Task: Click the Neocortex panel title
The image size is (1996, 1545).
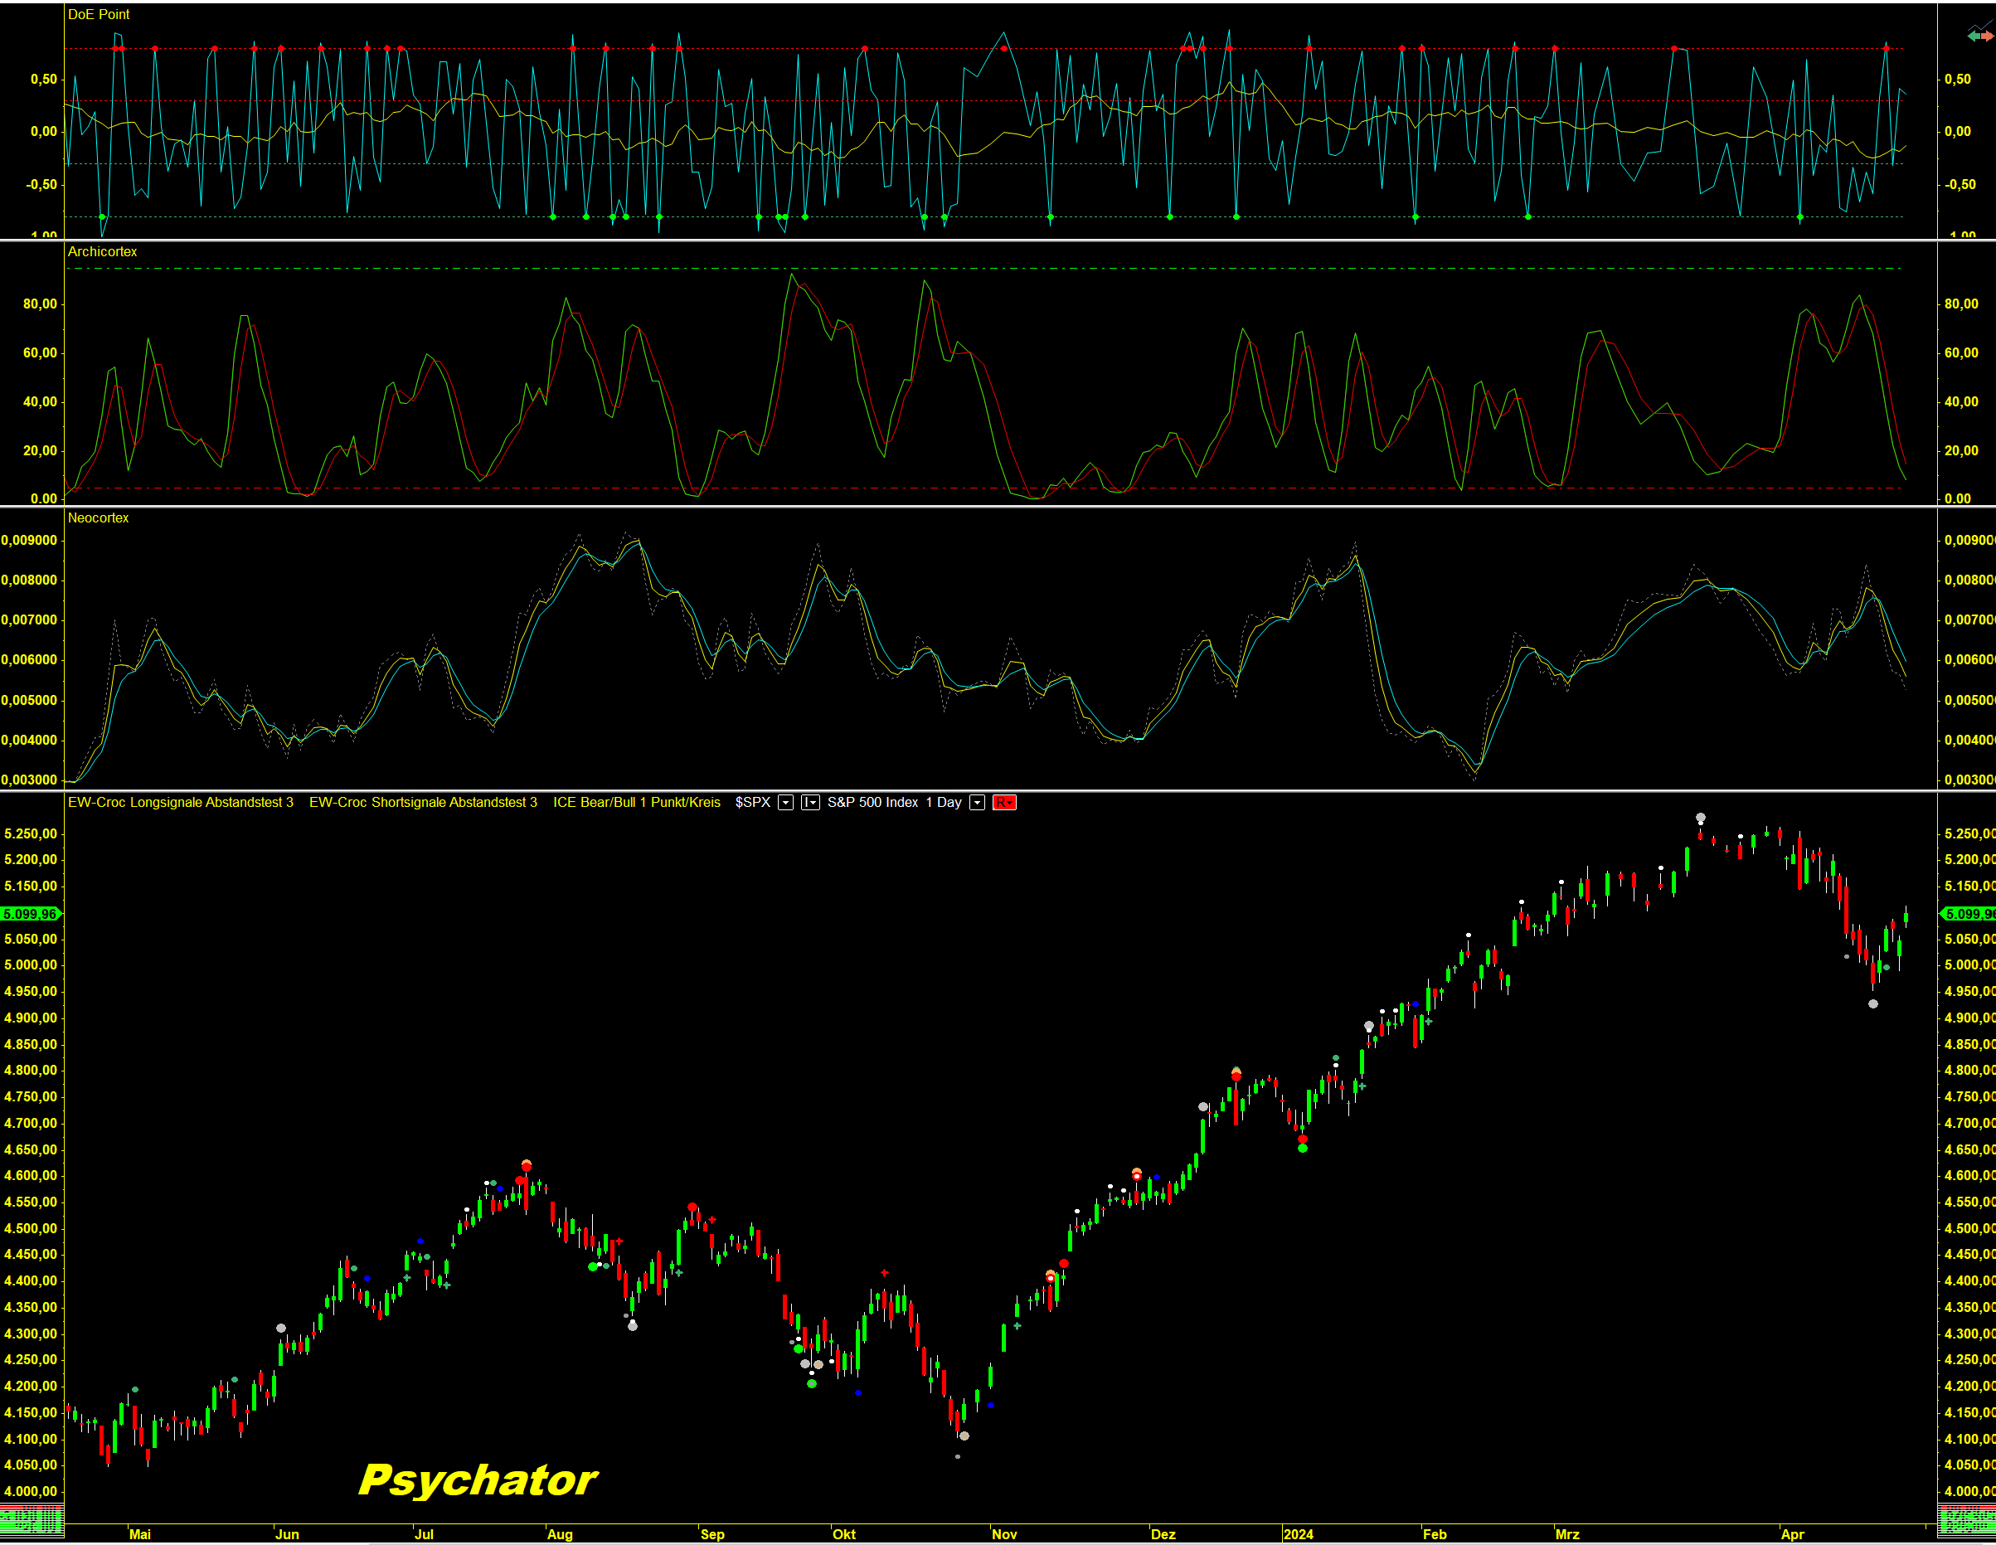Action: coord(98,518)
